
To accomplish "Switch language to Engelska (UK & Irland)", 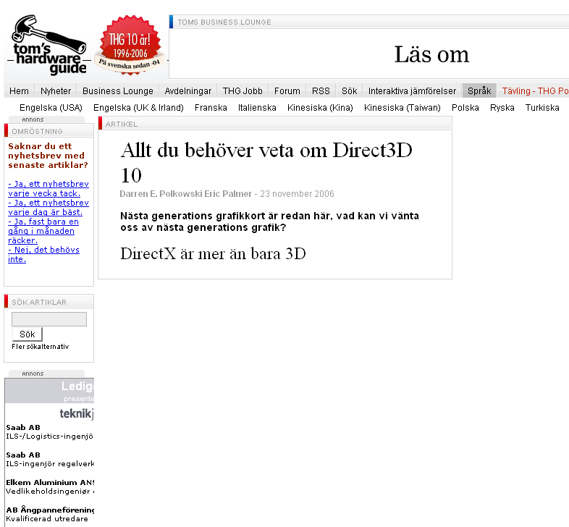I will [x=138, y=108].
